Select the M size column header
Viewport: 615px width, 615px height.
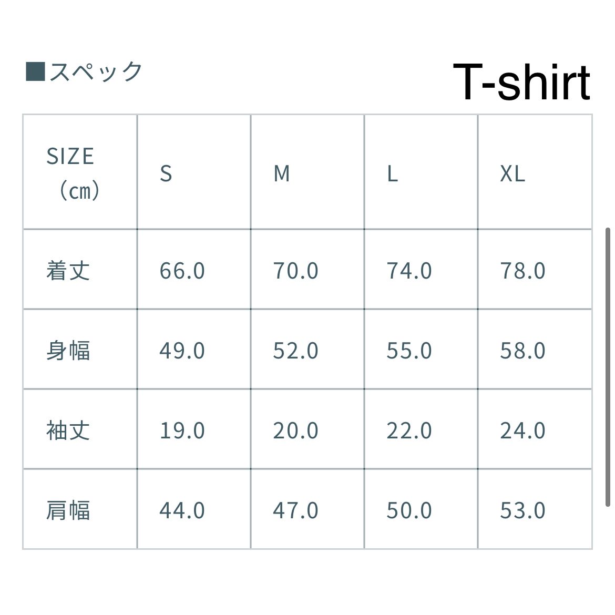pyautogui.click(x=282, y=173)
